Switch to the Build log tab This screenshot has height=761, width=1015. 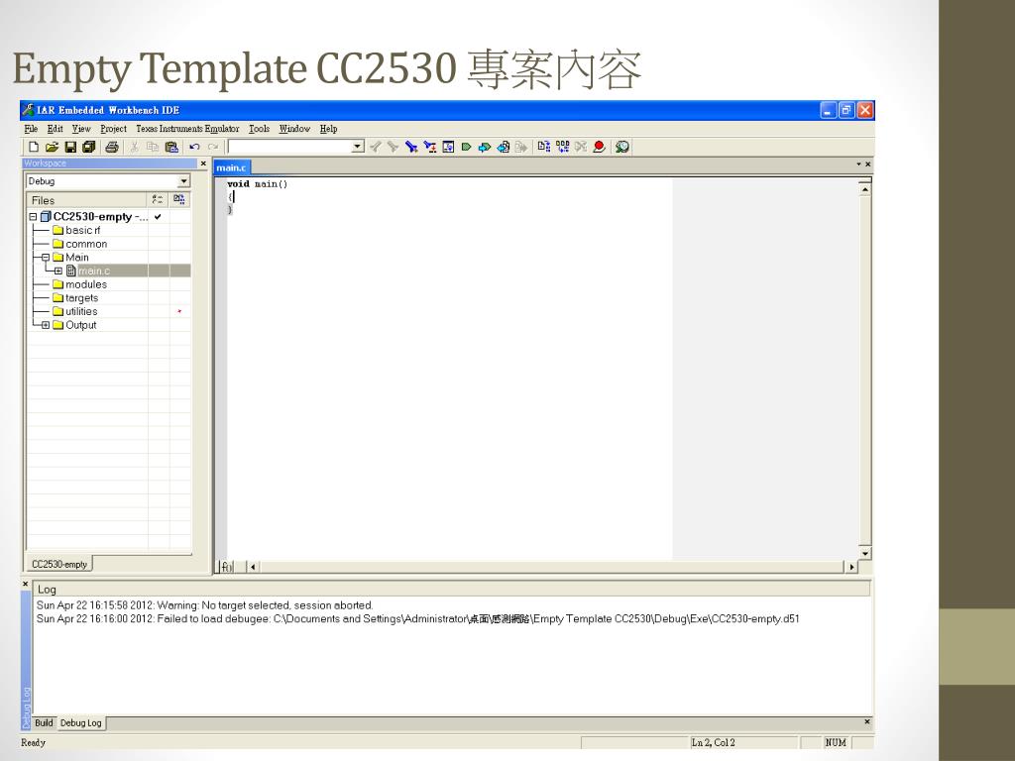click(x=44, y=722)
